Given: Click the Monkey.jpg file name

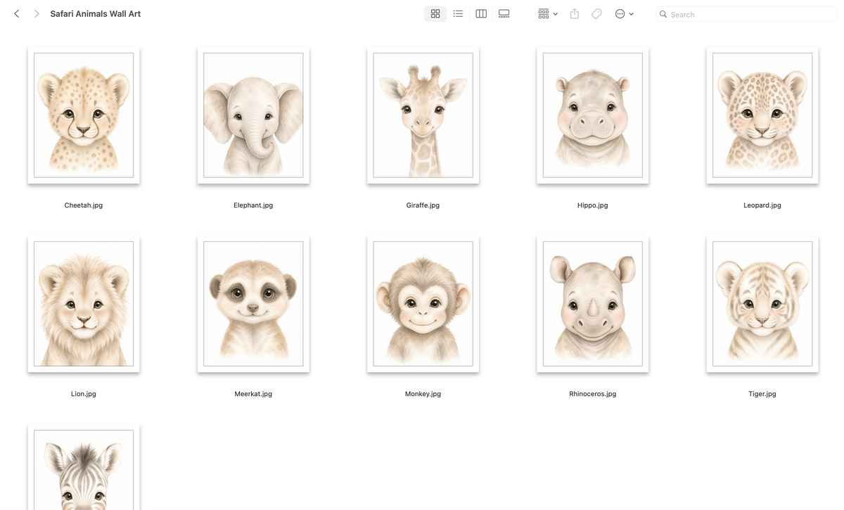Looking at the screenshot, I should point(423,394).
